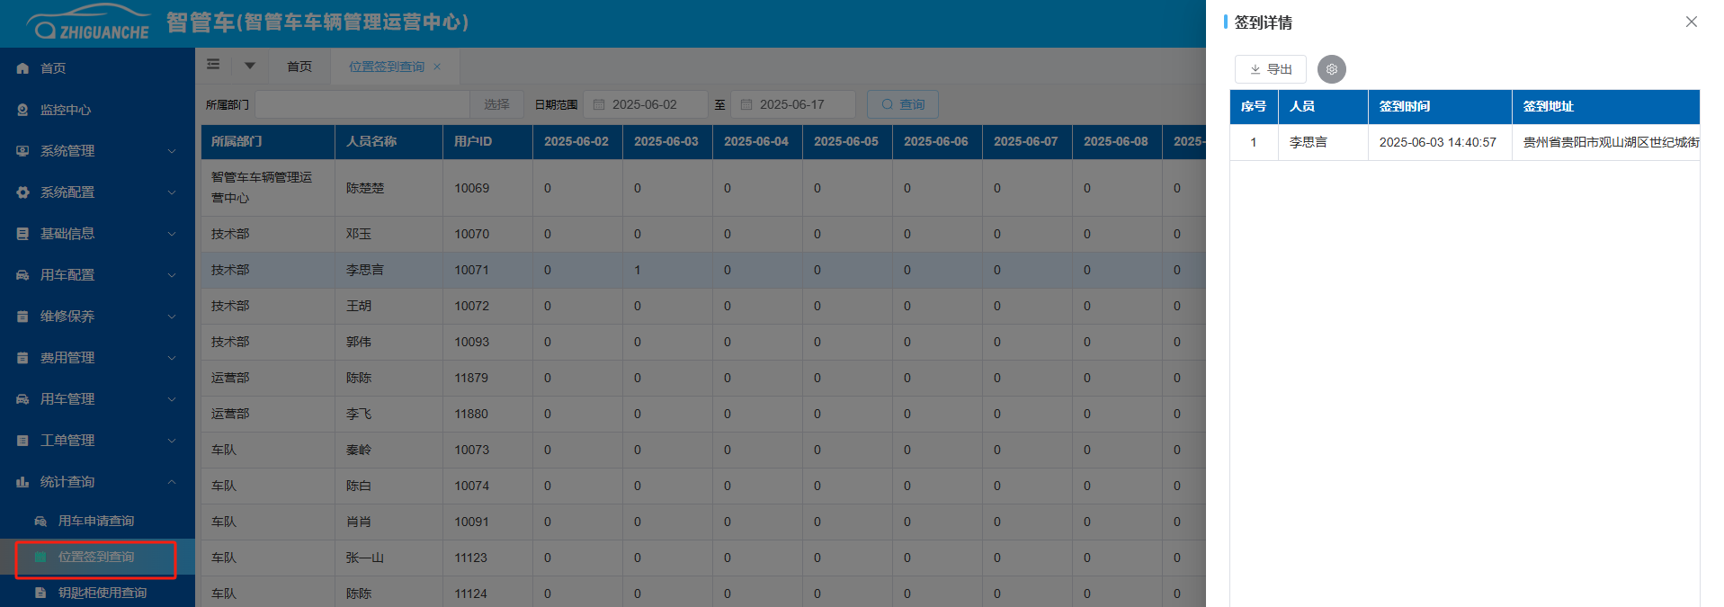Image resolution: width=1724 pixels, height=607 pixels.
Task: Open 钥匙柜使用查询 submenu item
Action: (x=102, y=593)
